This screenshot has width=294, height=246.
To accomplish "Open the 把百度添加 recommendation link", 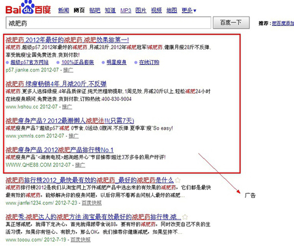I will click(x=283, y=23).
